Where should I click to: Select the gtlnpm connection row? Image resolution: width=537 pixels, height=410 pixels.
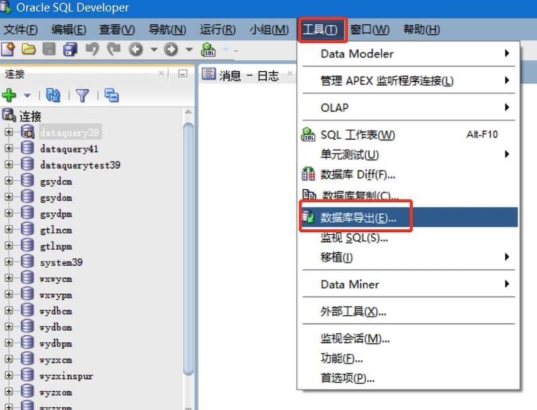[x=56, y=246]
